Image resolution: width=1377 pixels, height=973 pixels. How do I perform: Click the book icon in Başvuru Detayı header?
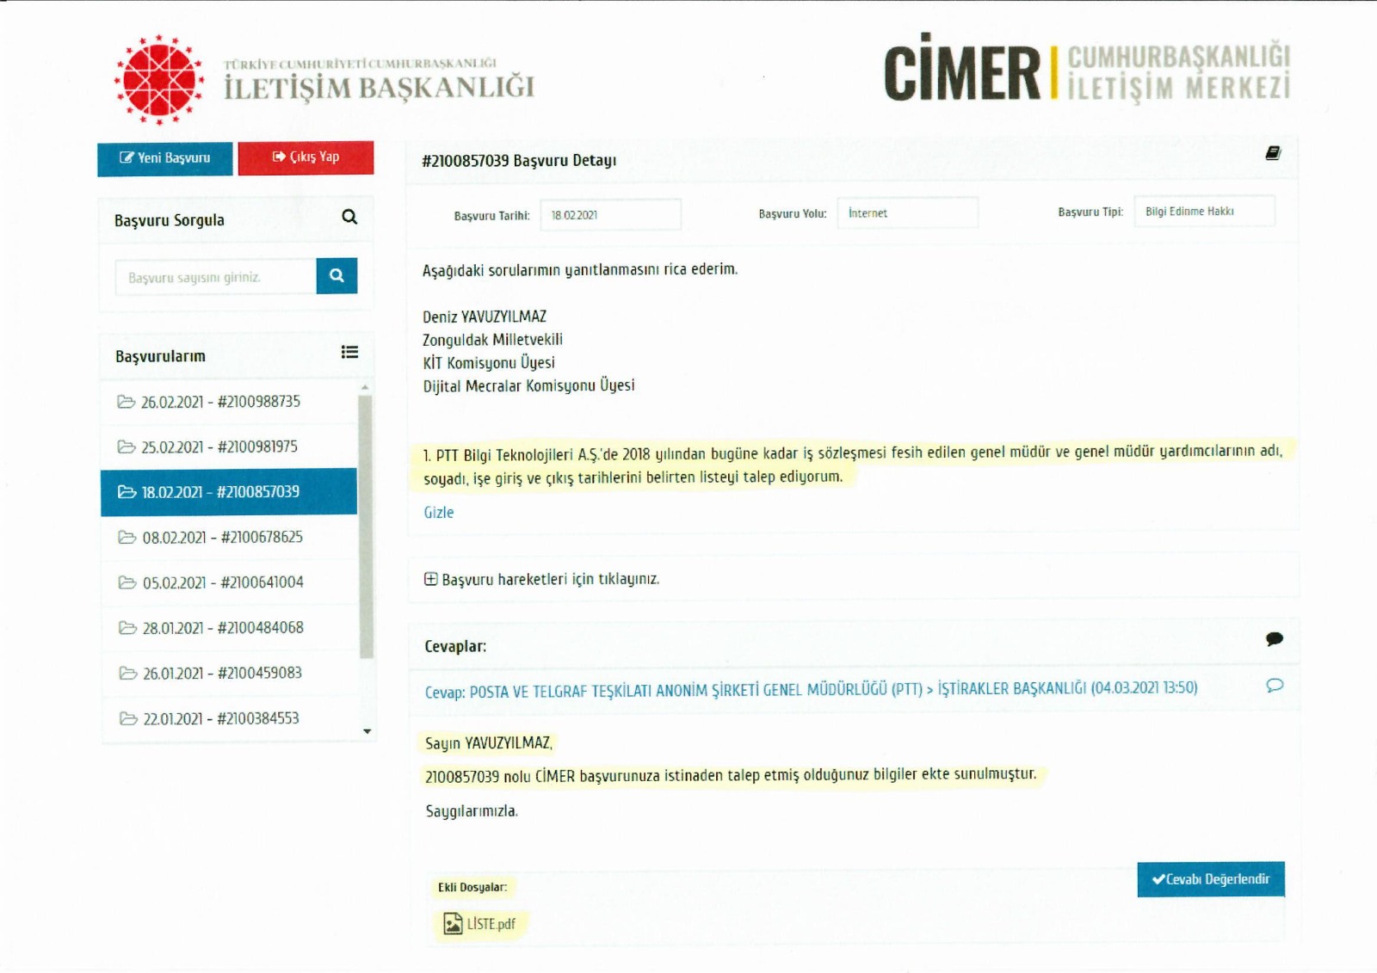click(x=1273, y=153)
